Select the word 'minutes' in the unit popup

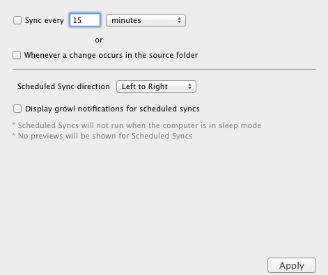pos(126,20)
